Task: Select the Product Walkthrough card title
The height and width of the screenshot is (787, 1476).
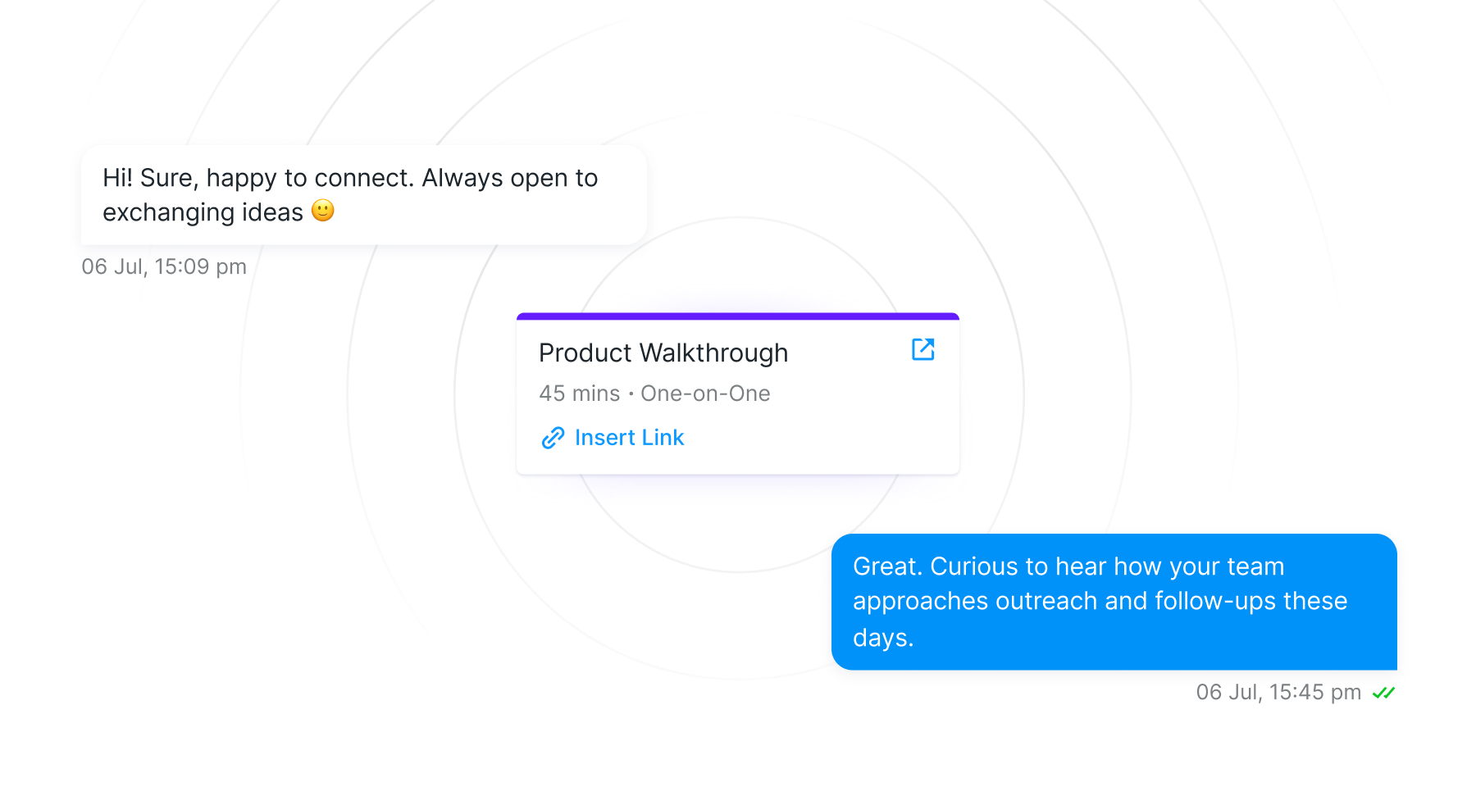Action: tap(663, 353)
